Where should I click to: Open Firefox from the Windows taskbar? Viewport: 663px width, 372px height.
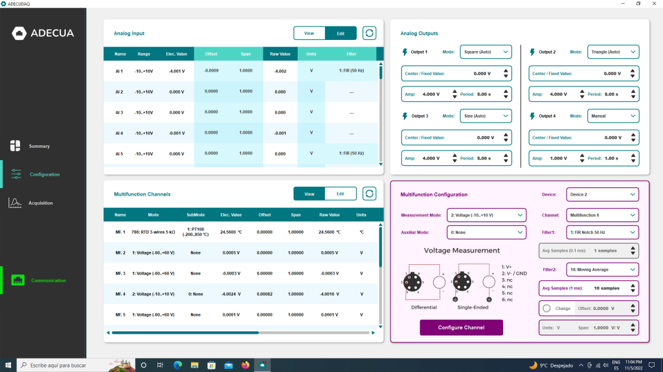[x=245, y=365]
